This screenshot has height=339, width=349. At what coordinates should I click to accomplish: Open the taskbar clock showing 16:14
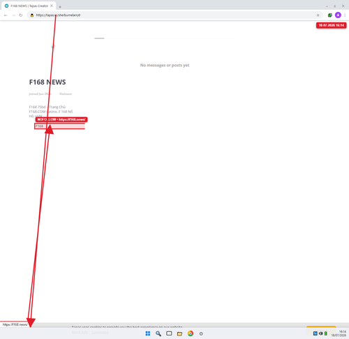click(339, 333)
